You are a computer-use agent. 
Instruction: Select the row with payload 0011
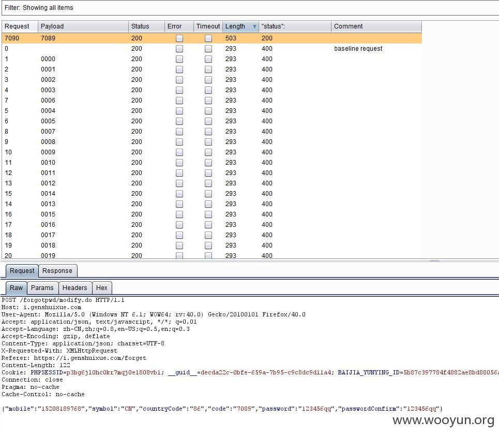[x=212, y=173]
